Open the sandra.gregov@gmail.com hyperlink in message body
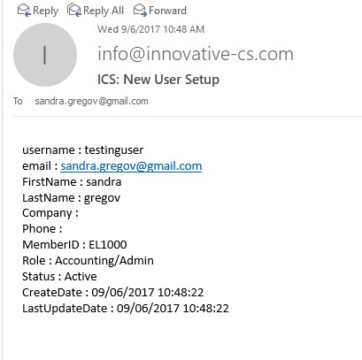This screenshot has width=362, height=360. coord(131,166)
